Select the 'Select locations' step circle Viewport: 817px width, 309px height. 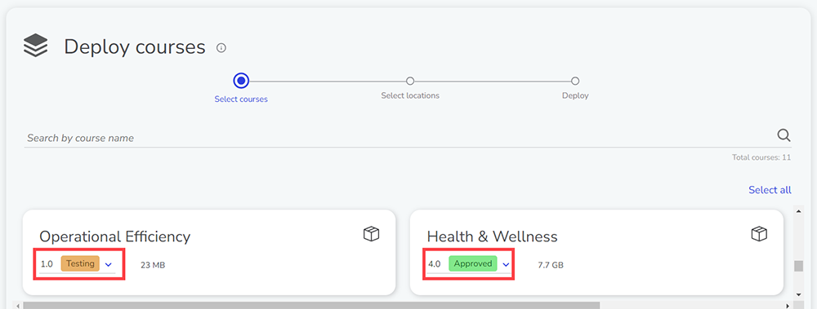(x=410, y=82)
